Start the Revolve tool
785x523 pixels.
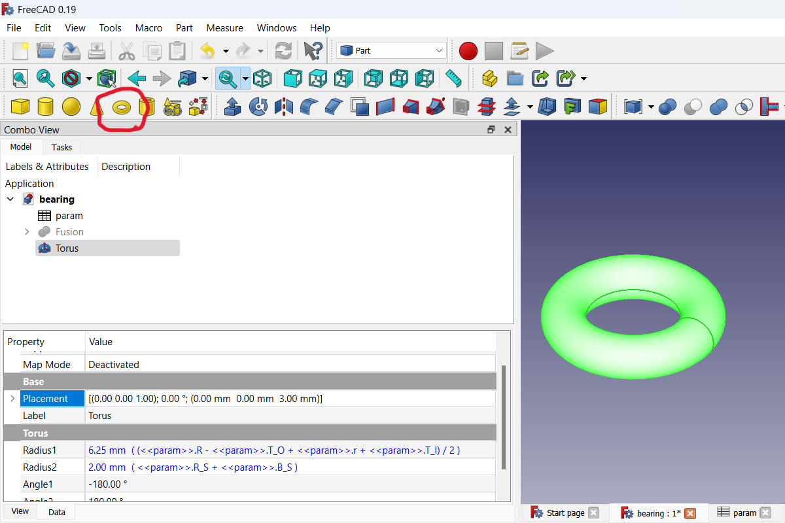tap(258, 107)
